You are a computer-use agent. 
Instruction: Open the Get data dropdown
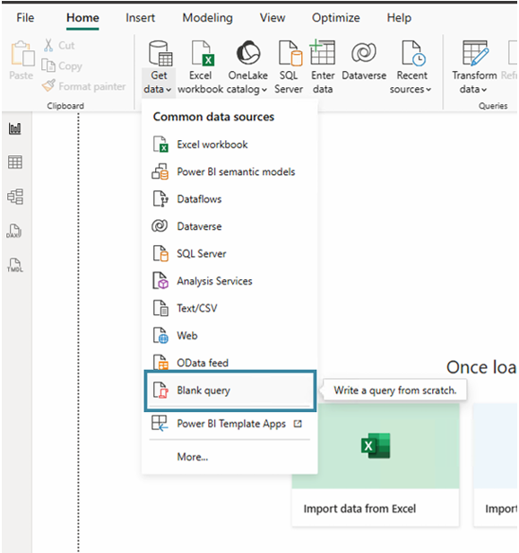[x=158, y=67]
